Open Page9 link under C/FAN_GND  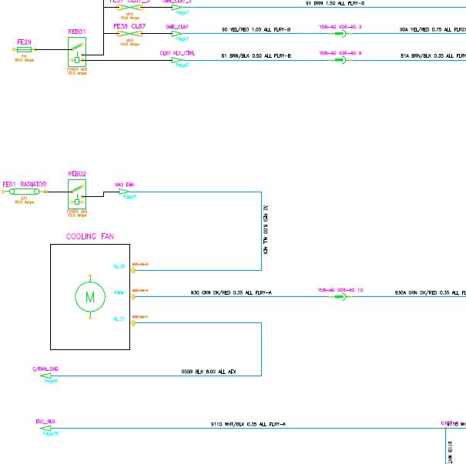51,381
